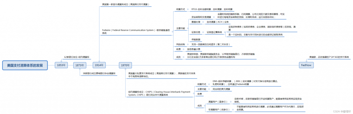The width and height of the screenshot is (353, 114).
Task: Collapse the CHIPS 成员 branch
Action: click(205, 106)
